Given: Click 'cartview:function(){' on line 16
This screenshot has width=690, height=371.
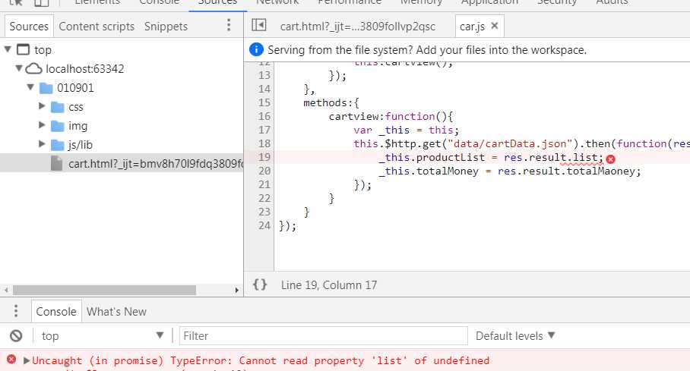Looking at the screenshot, I should (x=391, y=117).
